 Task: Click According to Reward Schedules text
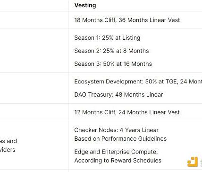(x=118, y=160)
